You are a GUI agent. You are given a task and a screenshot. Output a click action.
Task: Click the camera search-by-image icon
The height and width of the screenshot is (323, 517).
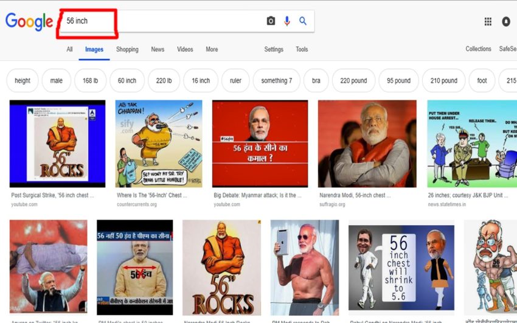coord(271,21)
